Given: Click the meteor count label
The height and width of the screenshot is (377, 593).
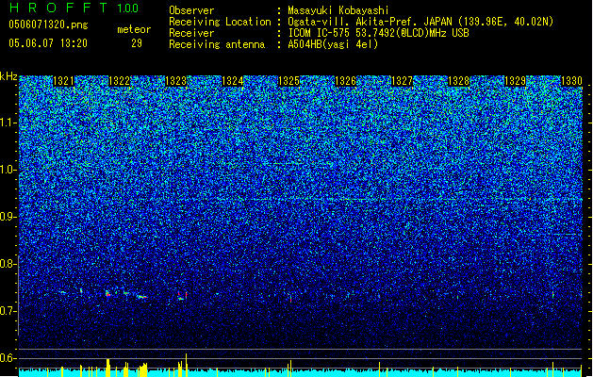Looking at the screenshot, I should (x=134, y=29).
